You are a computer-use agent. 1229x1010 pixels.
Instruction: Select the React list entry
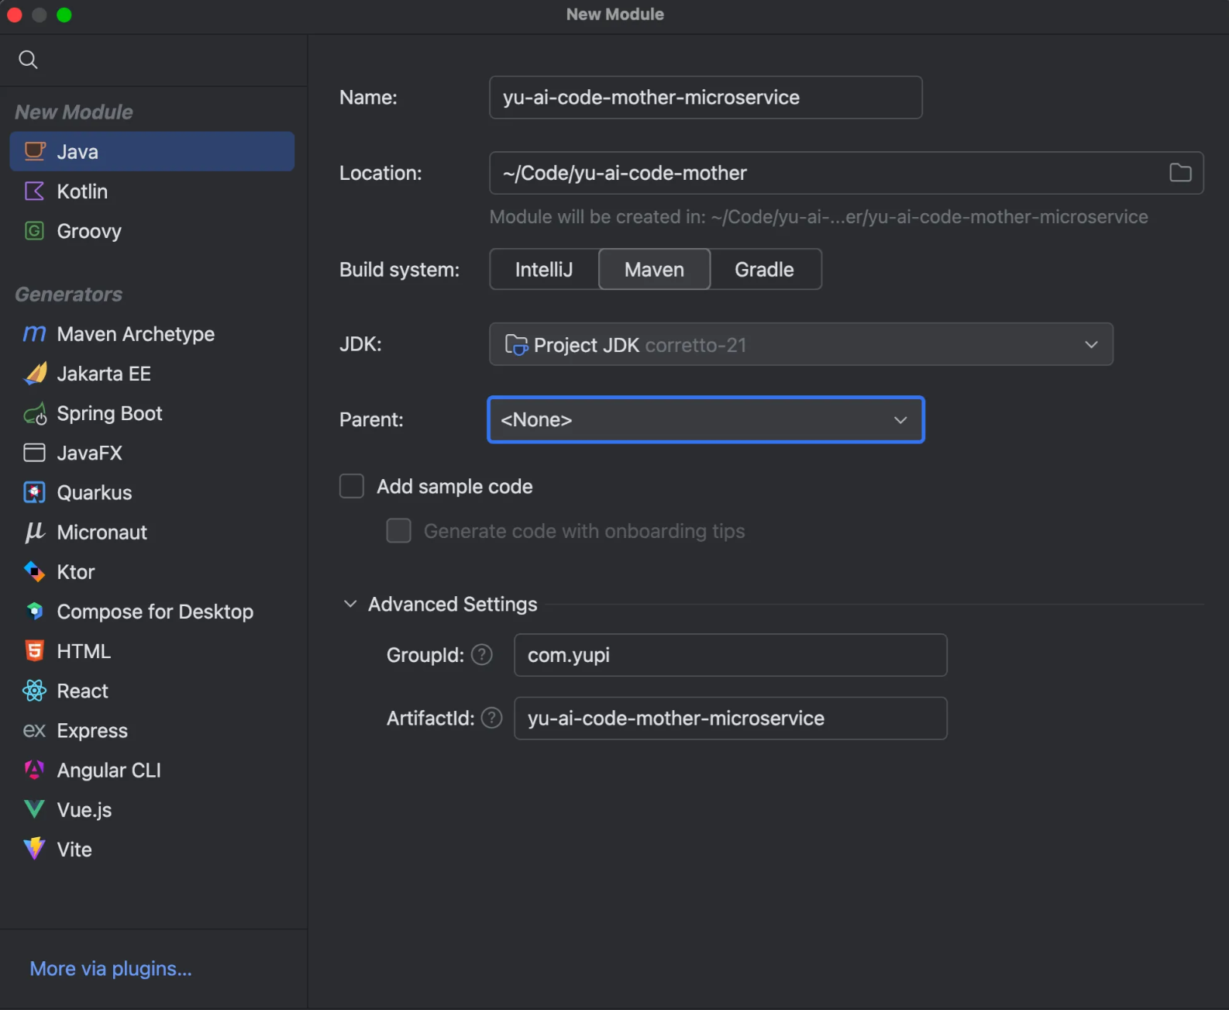click(152, 691)
